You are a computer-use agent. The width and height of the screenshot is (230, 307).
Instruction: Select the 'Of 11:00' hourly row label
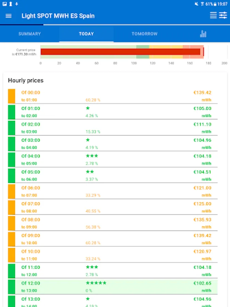(31, 267)
